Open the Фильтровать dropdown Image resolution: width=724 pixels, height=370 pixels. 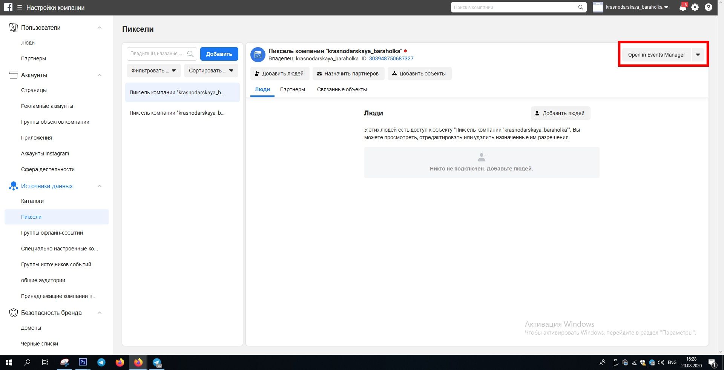154,71
